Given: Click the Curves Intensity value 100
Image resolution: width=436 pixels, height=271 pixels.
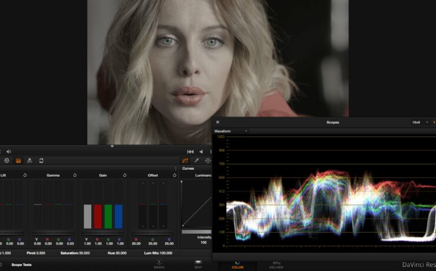Looking at the screenshot, I should (x=203, y=242).
